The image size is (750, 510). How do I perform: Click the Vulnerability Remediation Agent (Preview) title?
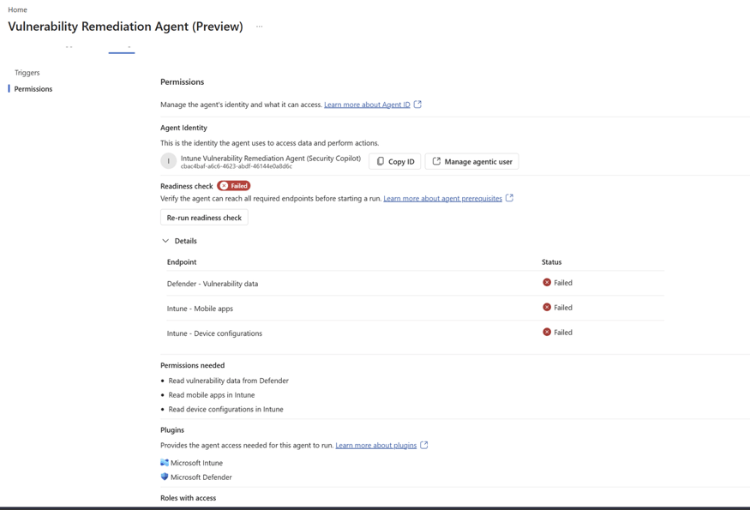125,27
